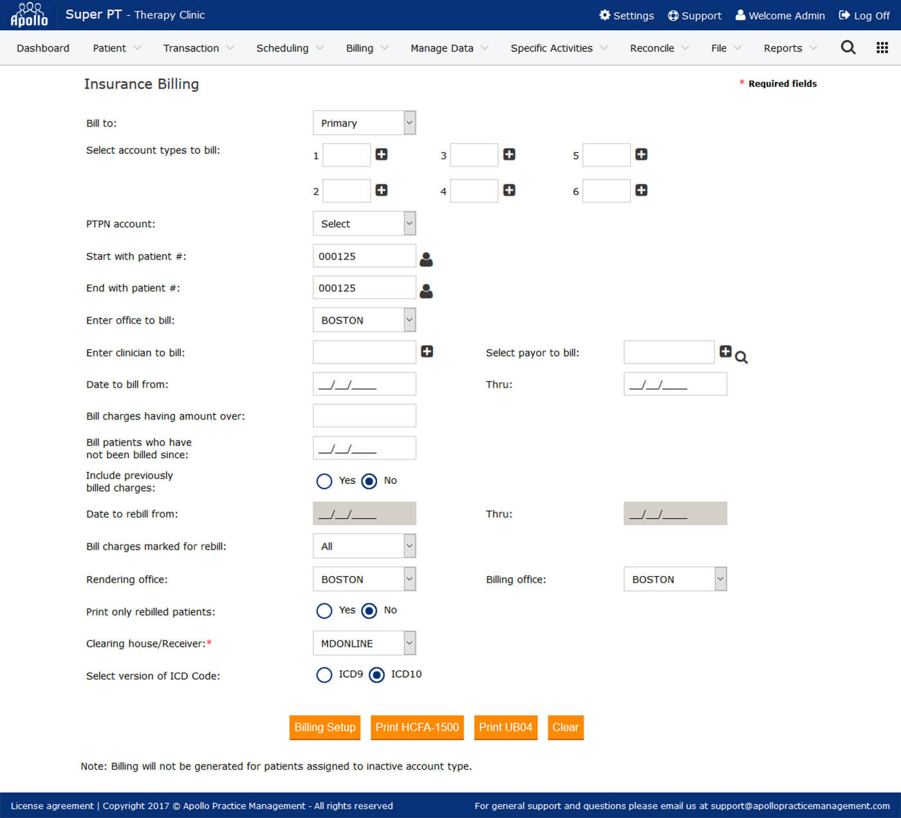This screenshot has width=901, height=818.
Task: Select No for include previously billed charges
Action: point(369,481)
